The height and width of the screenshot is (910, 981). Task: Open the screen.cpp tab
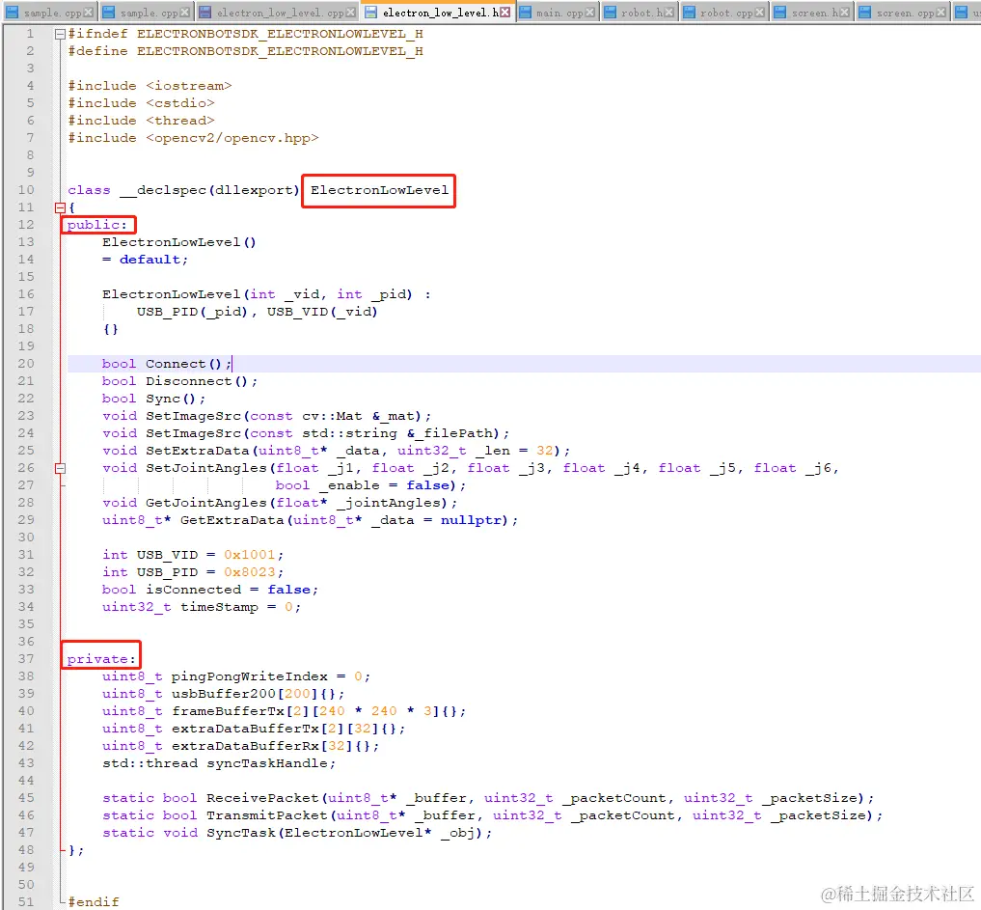pyautogui.click(x=905, y=13)
